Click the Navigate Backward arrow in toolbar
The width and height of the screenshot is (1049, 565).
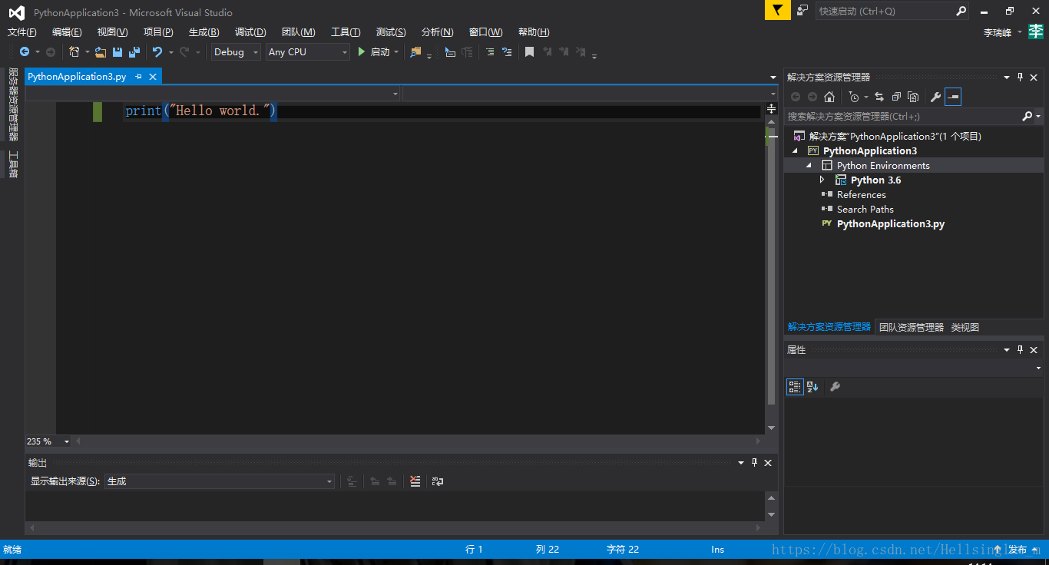pos(25,51)
